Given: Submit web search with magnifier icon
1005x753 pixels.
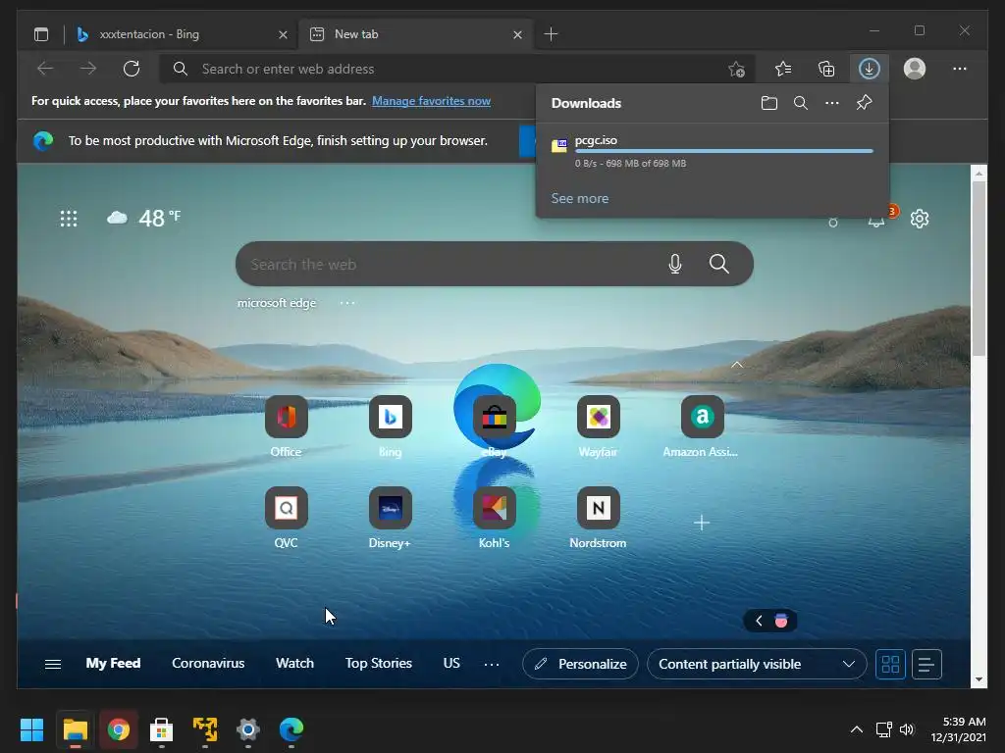Looking at the screenshot, I should (719, 264).
